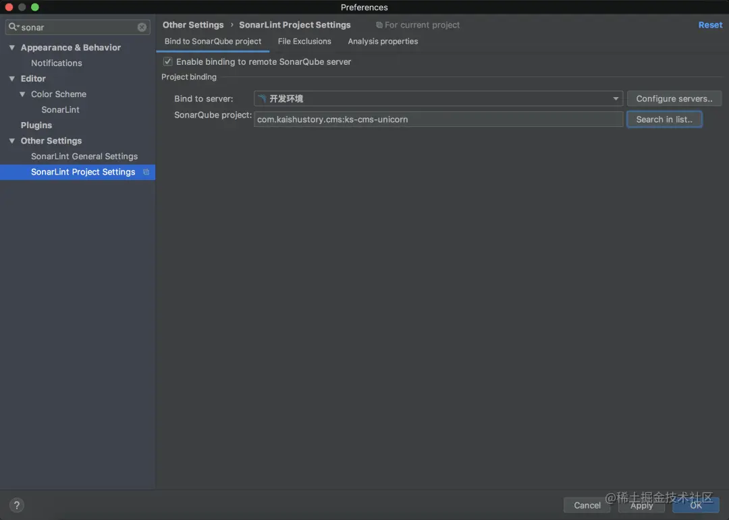This screenshot has height=520, width=729.
Task: Collapse the Editor tree node
Action: tap(12, 78)
